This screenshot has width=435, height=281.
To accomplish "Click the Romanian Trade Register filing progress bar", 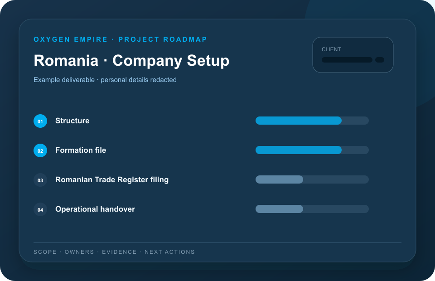I will tap(312, 179).
